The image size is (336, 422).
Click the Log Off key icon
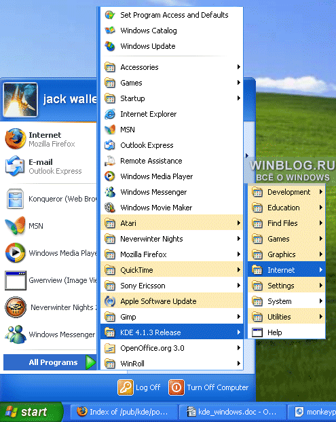pos(126,387)
